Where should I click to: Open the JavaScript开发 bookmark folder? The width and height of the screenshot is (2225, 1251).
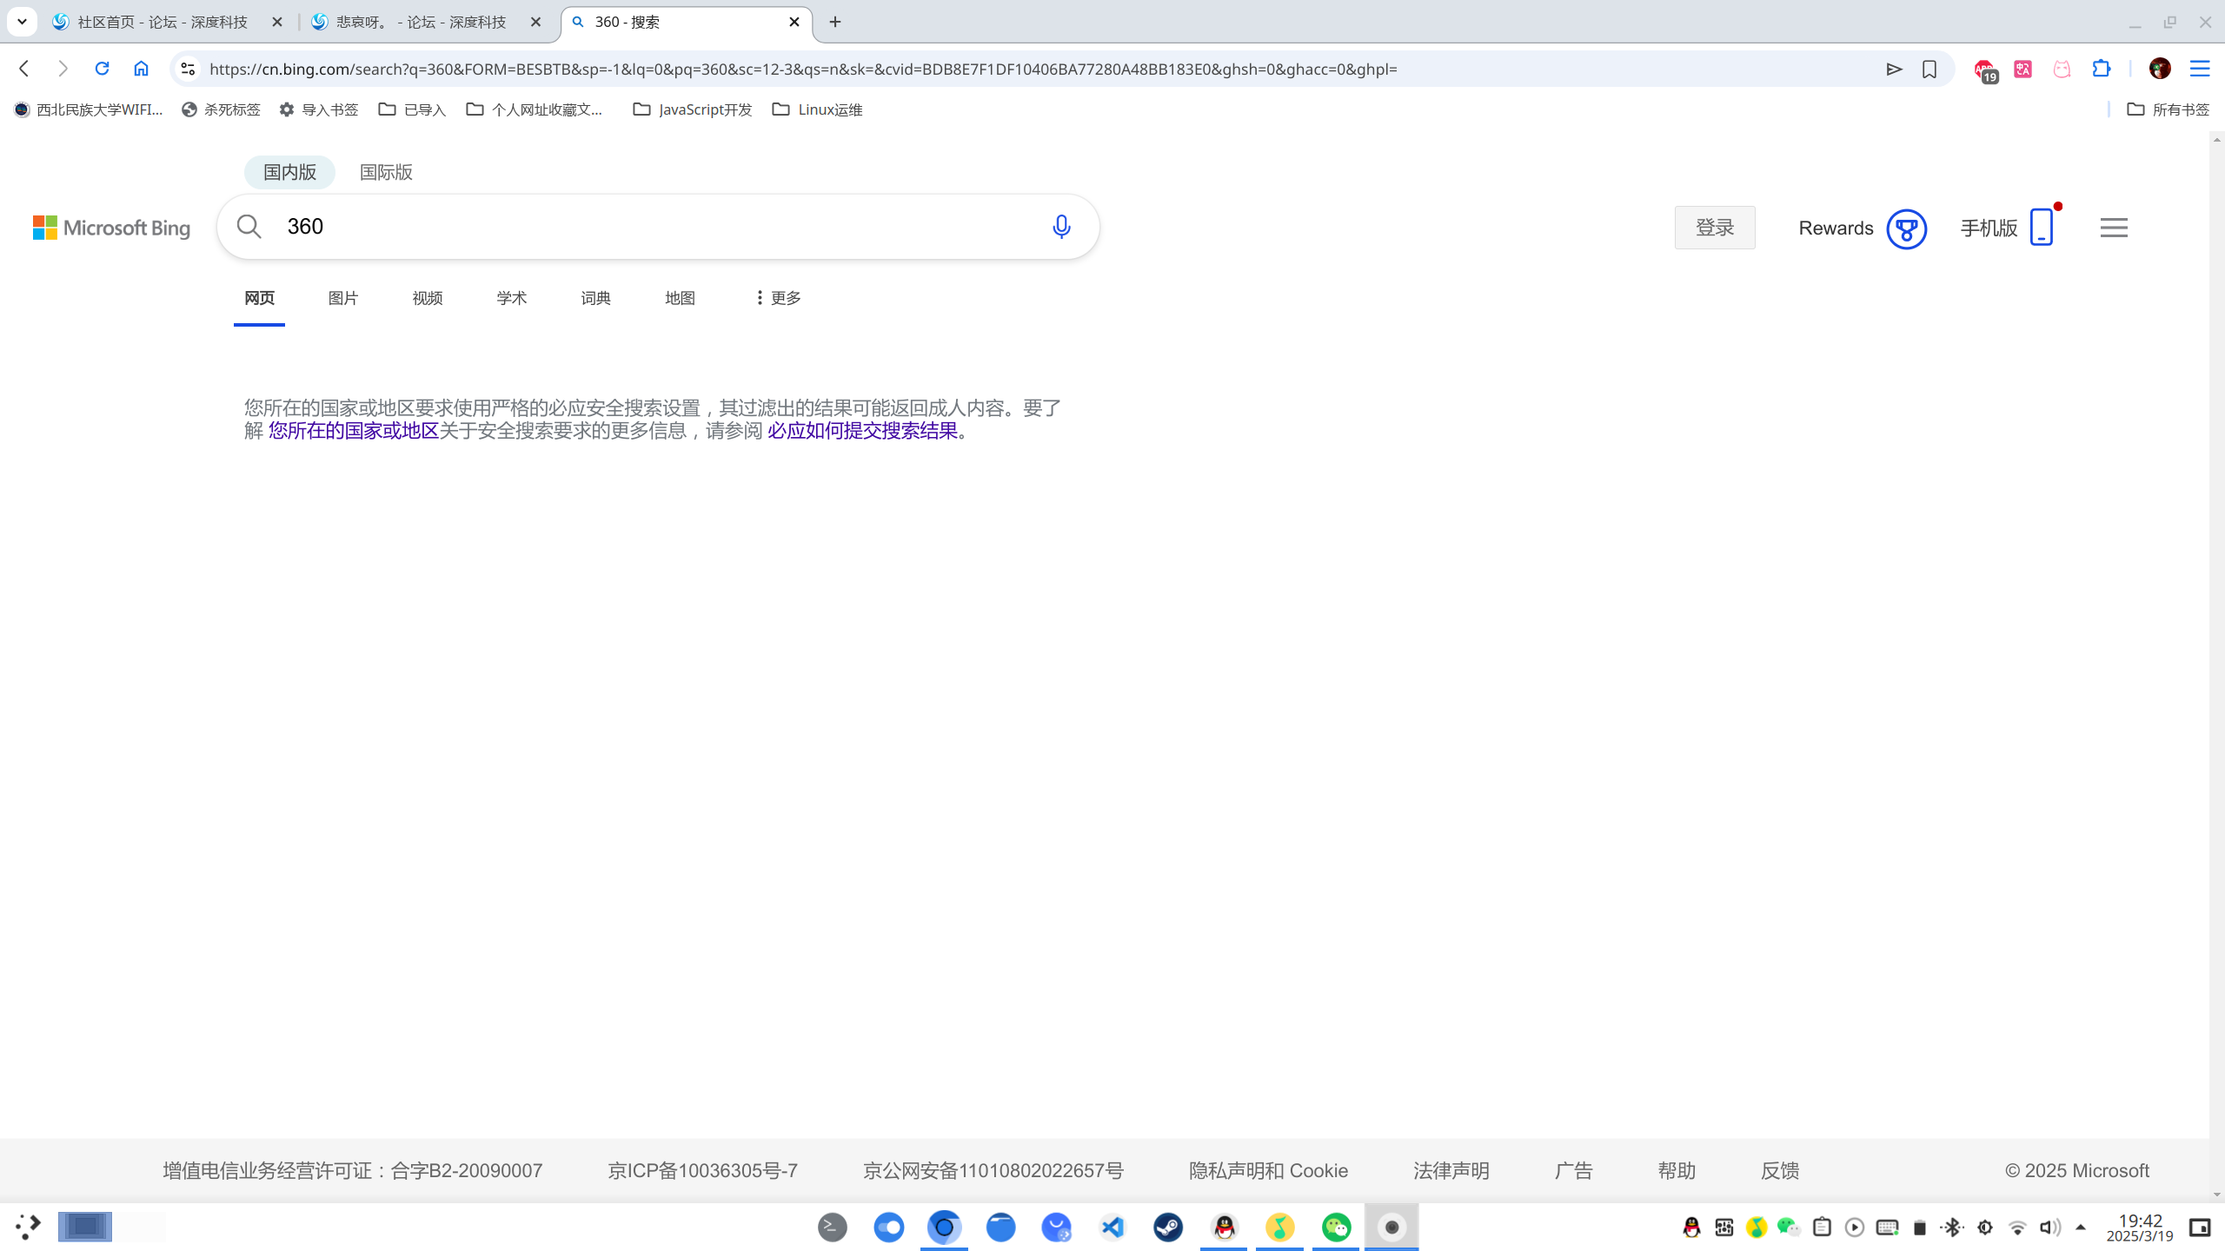click(x=693, y=109)
